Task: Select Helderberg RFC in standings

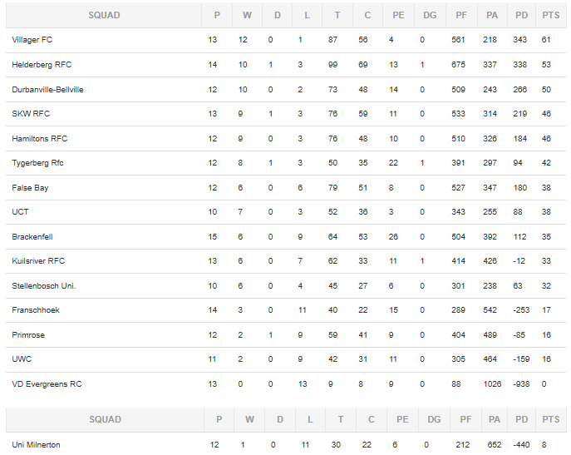Action: 42,65
